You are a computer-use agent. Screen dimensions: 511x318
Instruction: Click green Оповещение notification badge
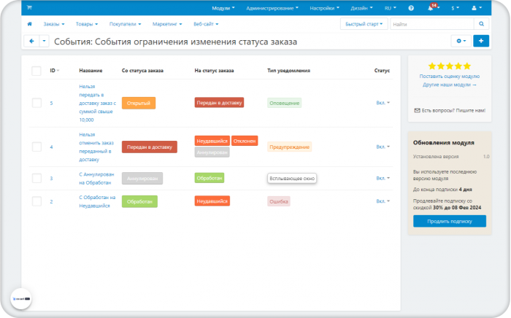click(284, 103)
